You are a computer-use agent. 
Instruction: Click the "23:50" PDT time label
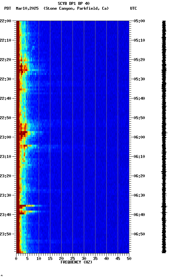(x=5, y=234)
